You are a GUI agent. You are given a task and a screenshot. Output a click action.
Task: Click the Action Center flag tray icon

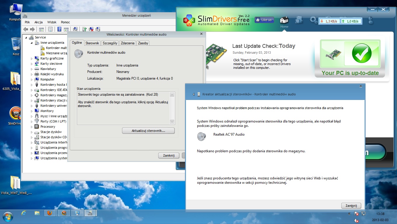[x=356, y=213]
